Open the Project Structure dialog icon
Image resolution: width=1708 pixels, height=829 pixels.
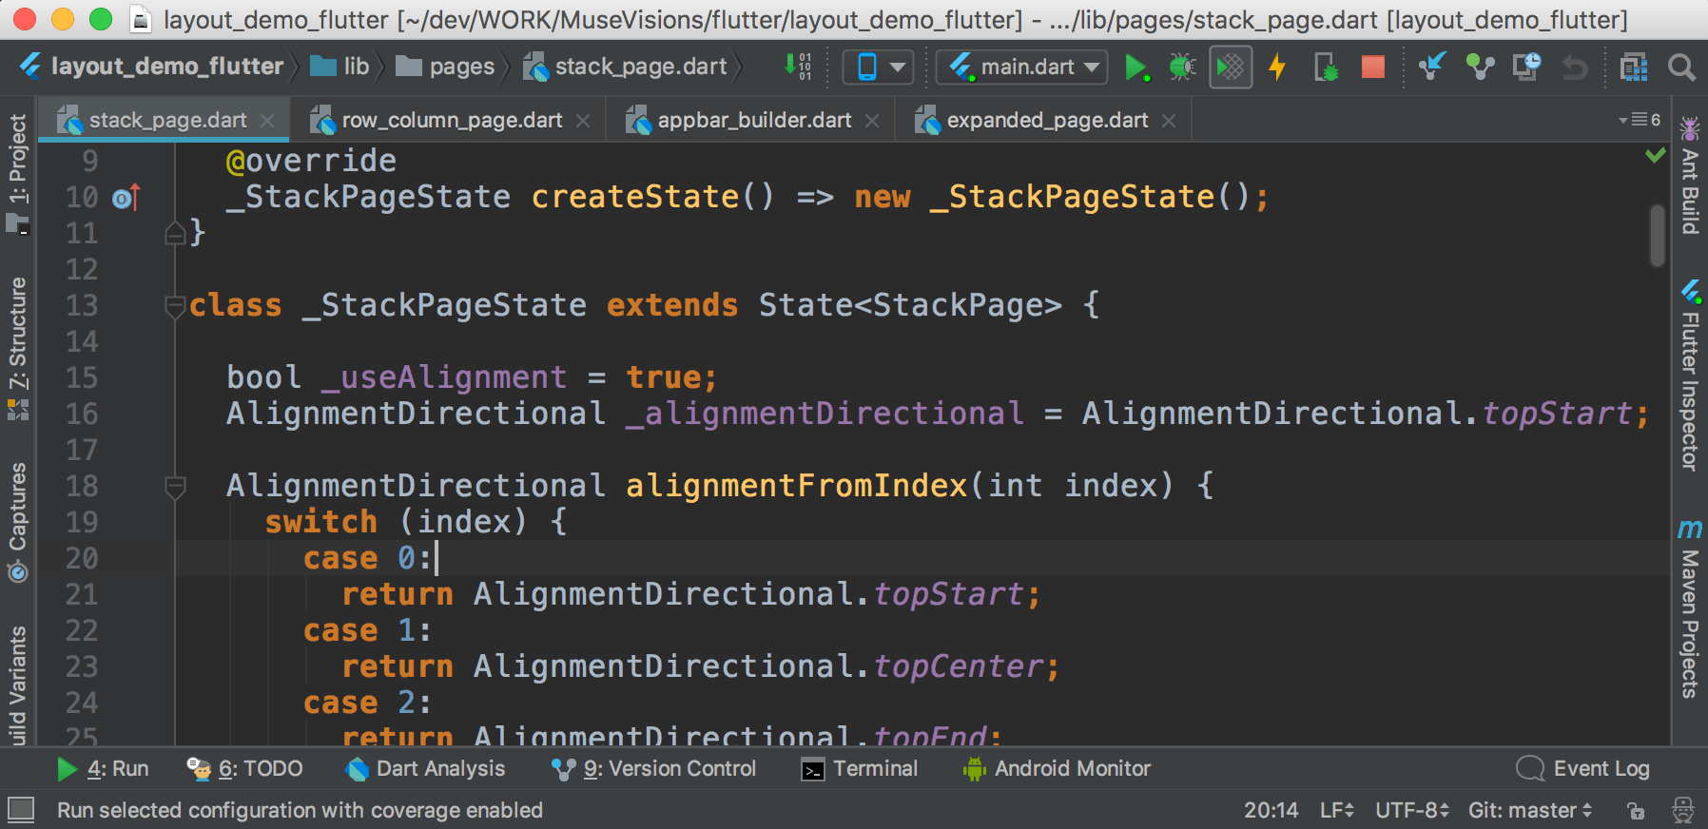click(x=1634, y=67)
